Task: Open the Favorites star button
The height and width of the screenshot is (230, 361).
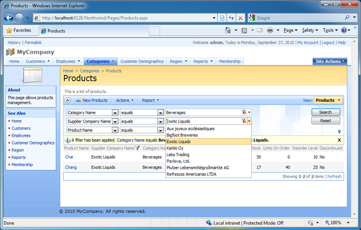Action: [x=19, y=31]
